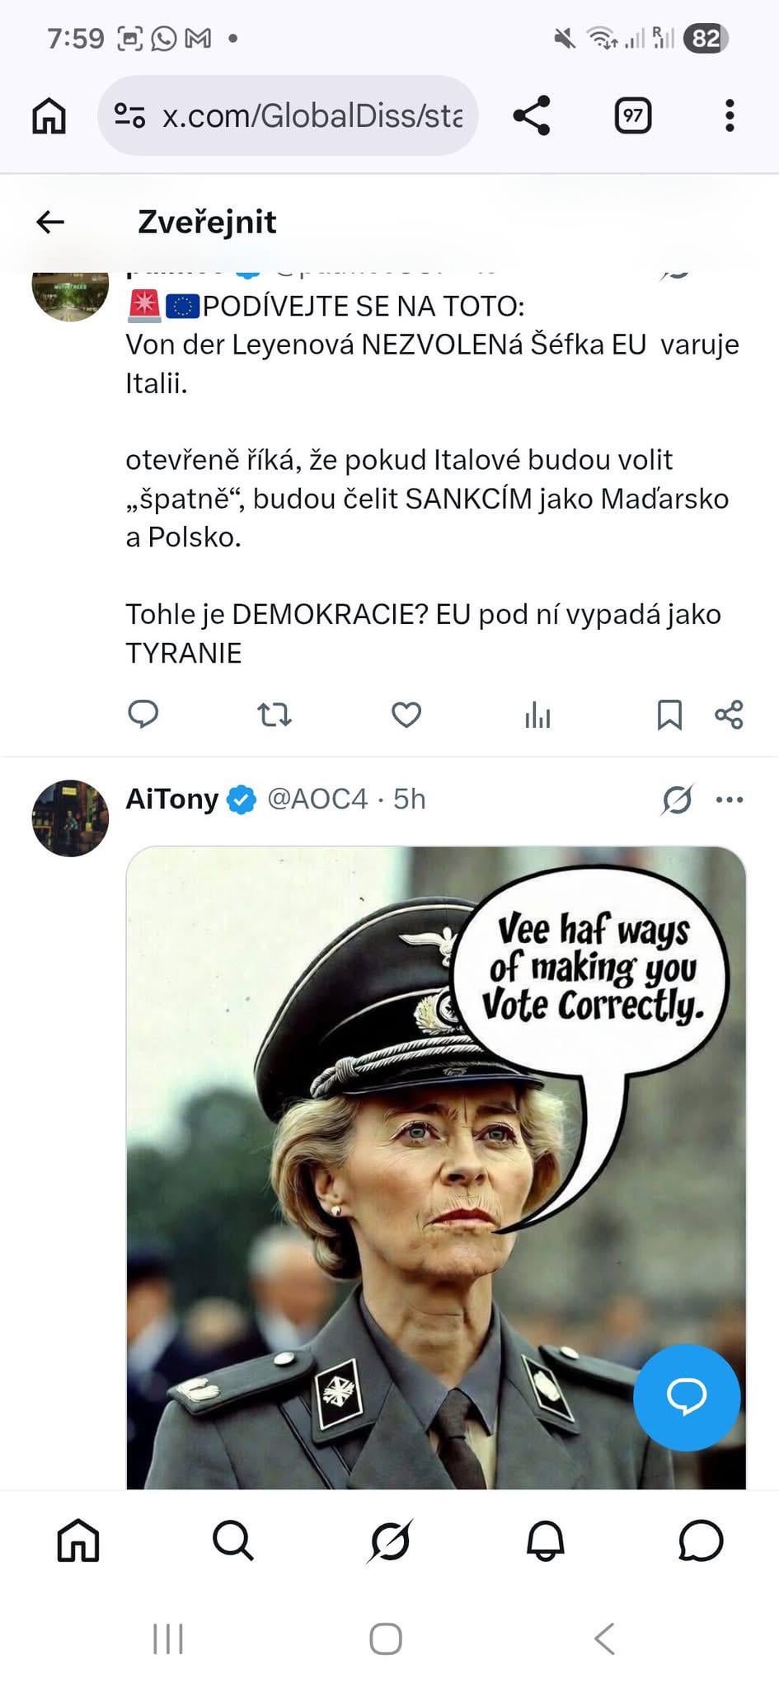Open the browser home page
Viewport: 779px width, 1688px height.
[49, 115]
